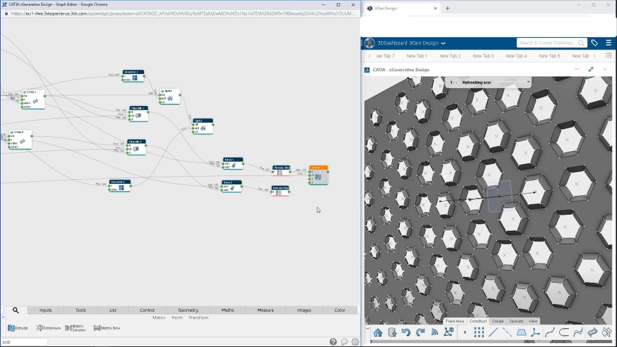
Task: Open the comments speech bubble icon
Action: (344, 342)
